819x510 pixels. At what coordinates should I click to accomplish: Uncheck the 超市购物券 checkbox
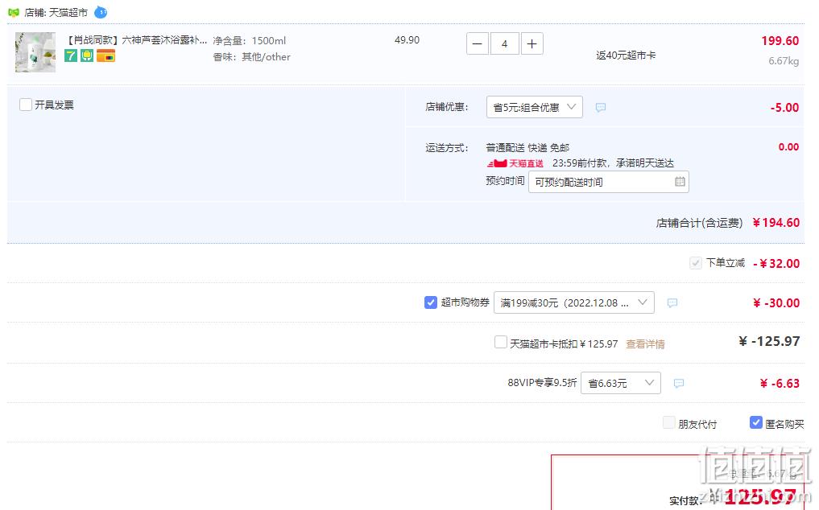[x=430, y=302]
